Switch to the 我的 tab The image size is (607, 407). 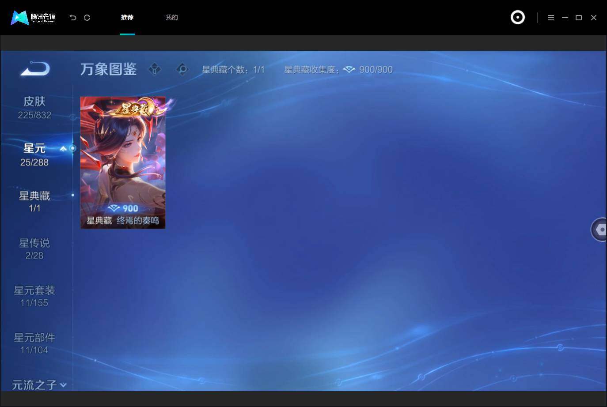click(171, 17)
